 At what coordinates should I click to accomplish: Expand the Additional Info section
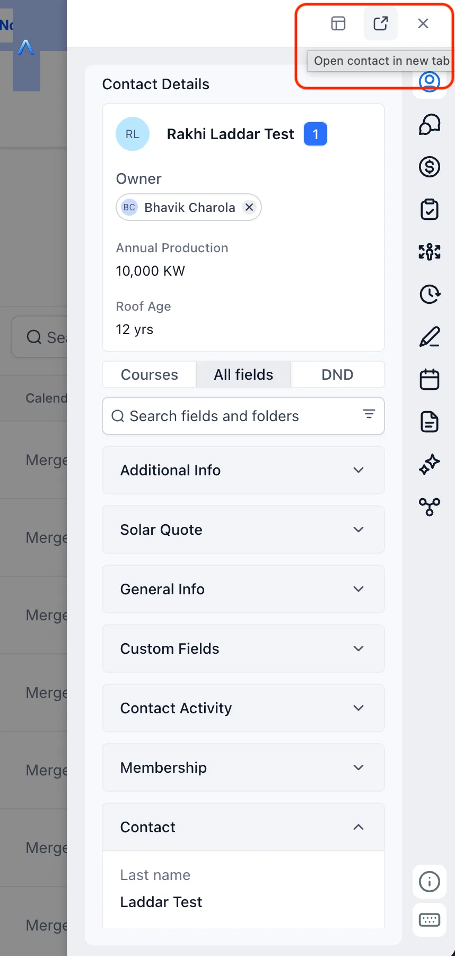pos(243,470)
